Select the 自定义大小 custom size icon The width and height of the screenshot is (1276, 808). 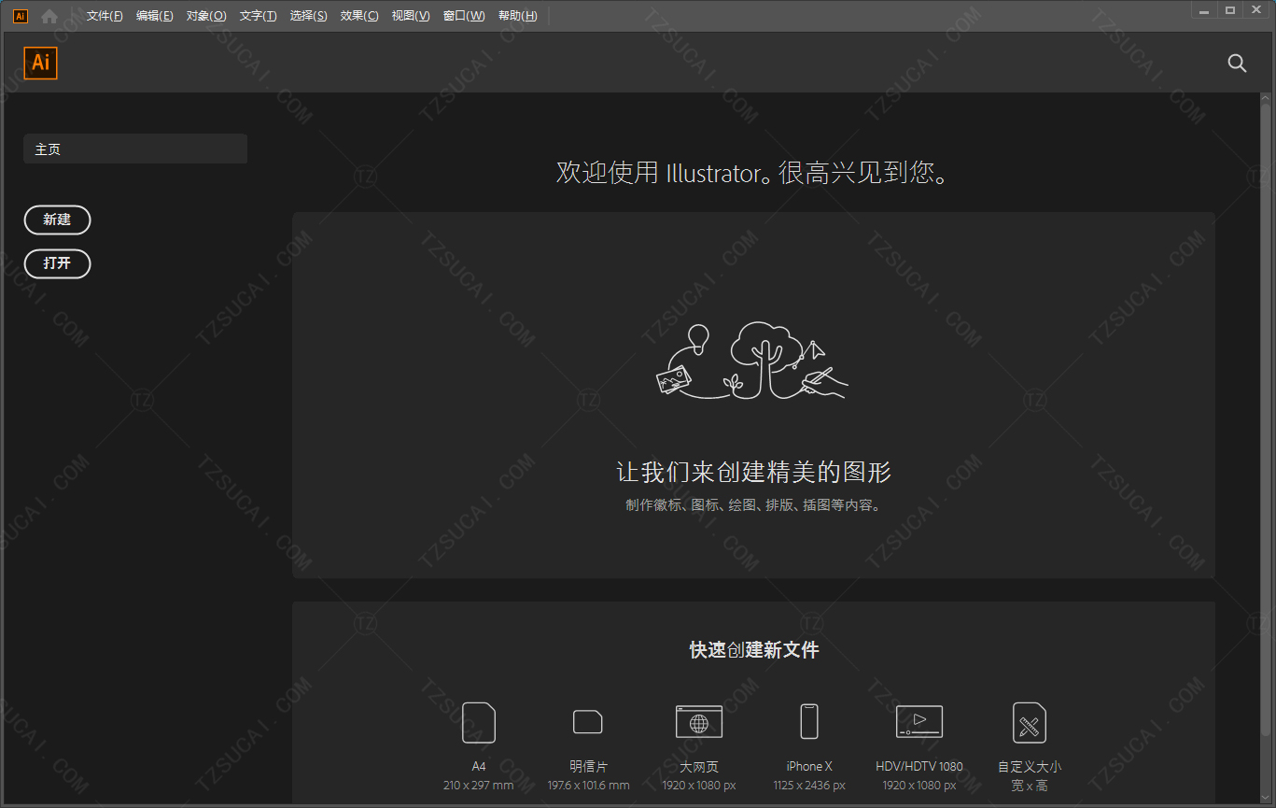pos(1030,723)
